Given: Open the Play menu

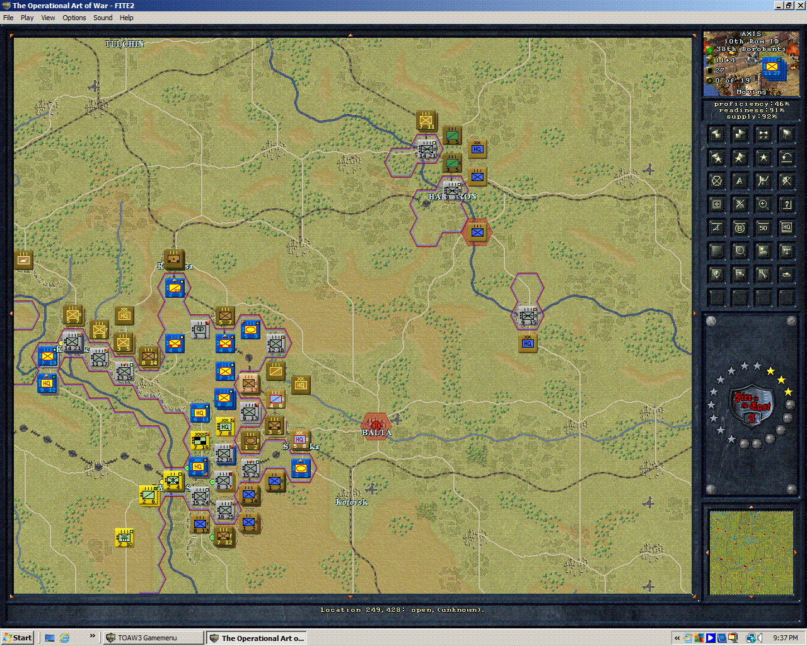Looking at the screenshot, I should [x=27, y=18].
